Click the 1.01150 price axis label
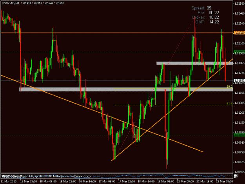245x184 pixels. point(239,122)
